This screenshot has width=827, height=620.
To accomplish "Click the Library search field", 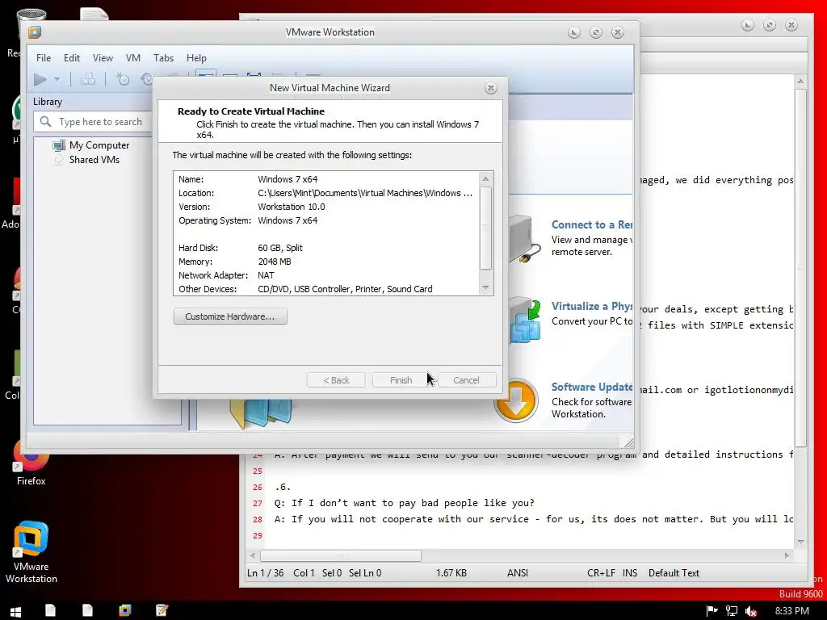I will pos(94,122).
